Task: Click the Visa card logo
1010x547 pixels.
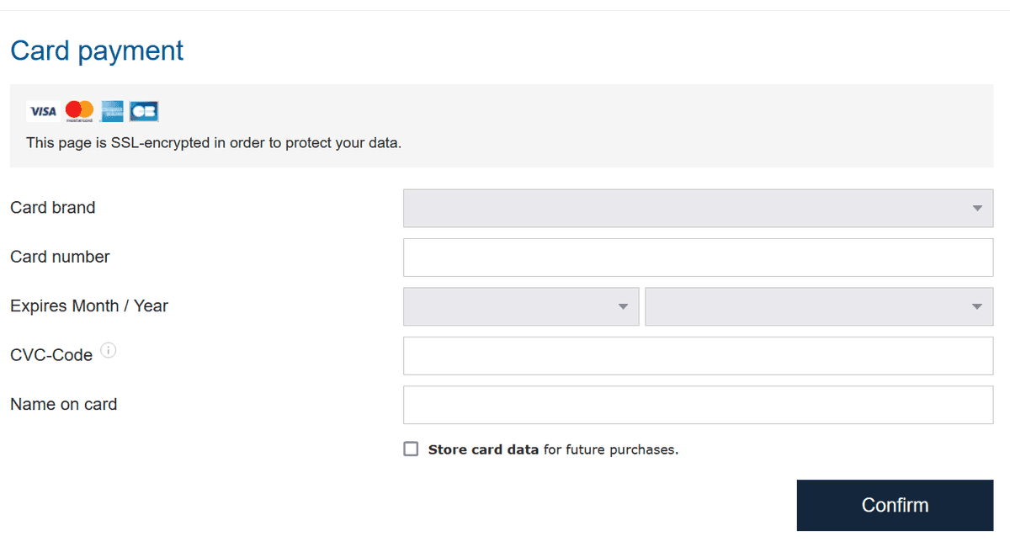Action: click(42, 111)
